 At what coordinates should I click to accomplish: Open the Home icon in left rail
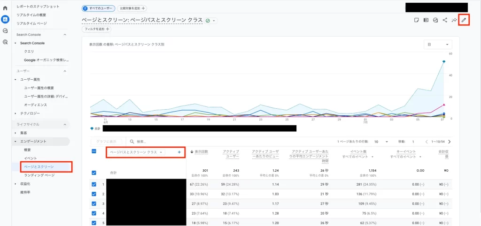click(x=5, y=8)
